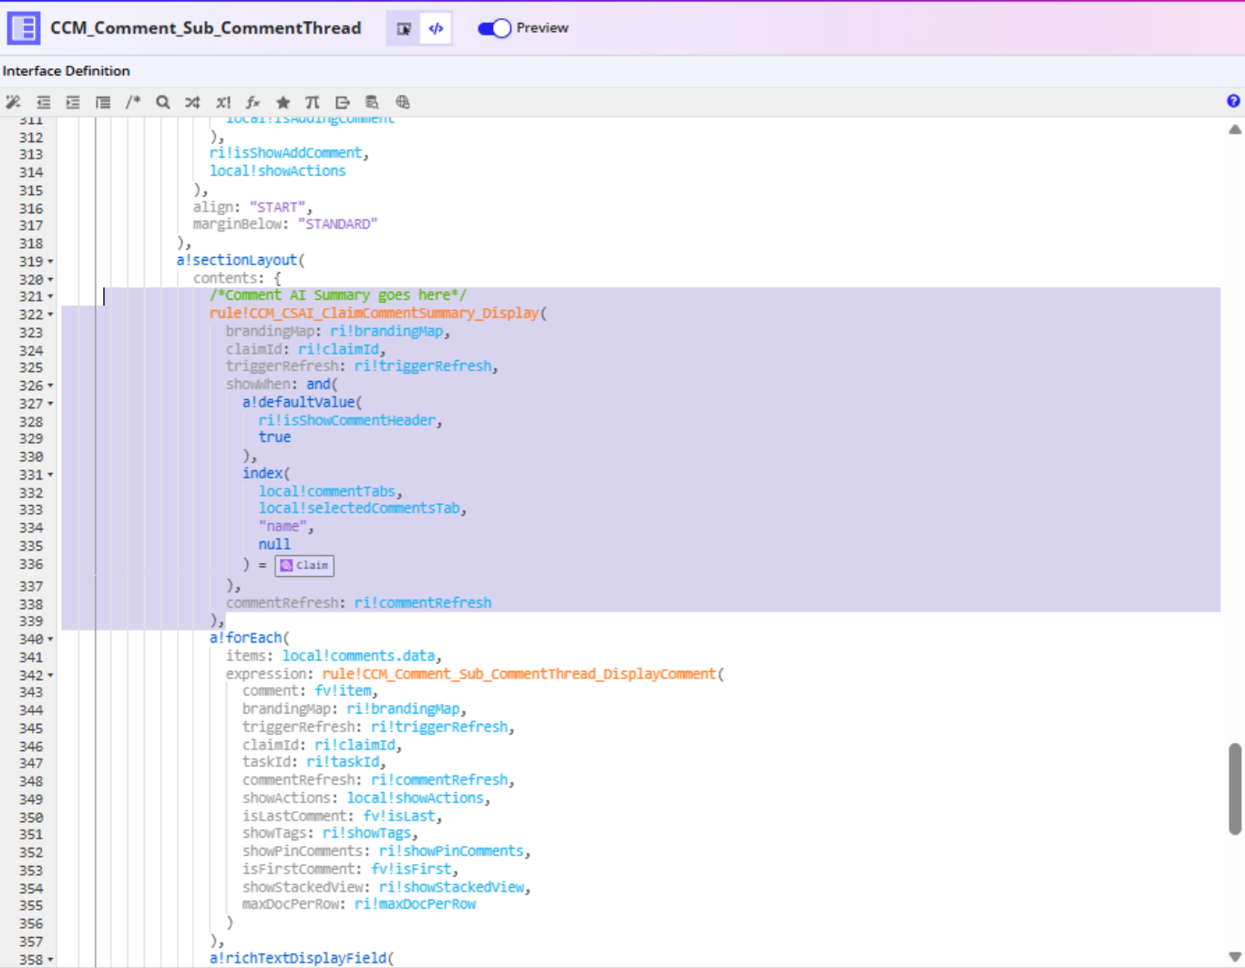Click the database query toolbar icon
This screenshot has width=1245, height=968.
click(x=372, y=102)
